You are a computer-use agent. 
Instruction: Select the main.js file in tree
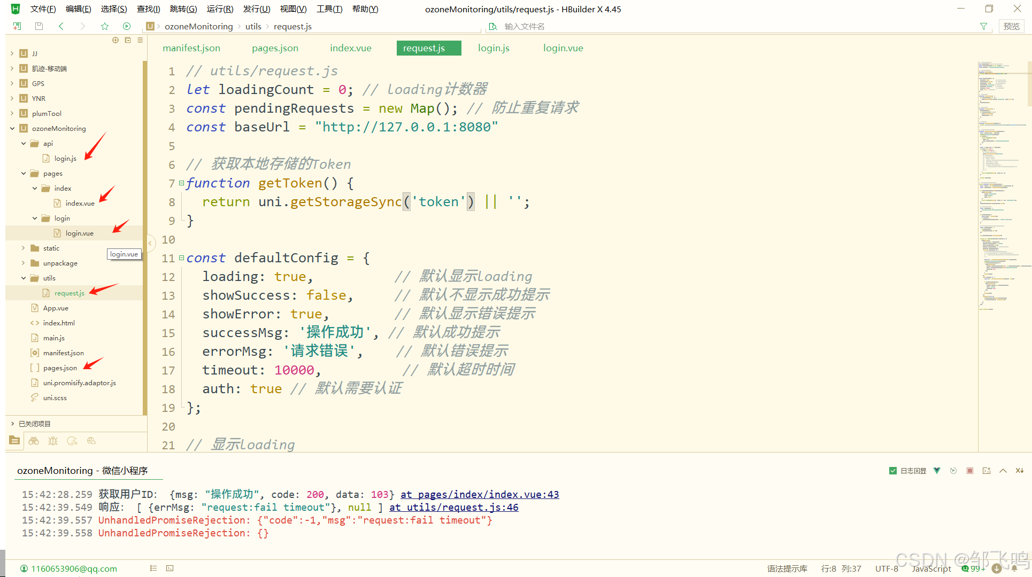coord(53,338)
